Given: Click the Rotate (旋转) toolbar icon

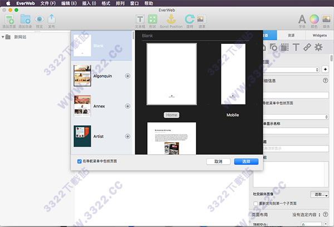Looking at the screenshot, I should pyautogui.click(x=189, y=19).
